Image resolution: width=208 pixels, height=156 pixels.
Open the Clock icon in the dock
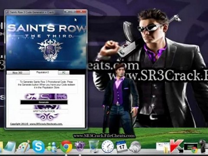click(107, 146)
